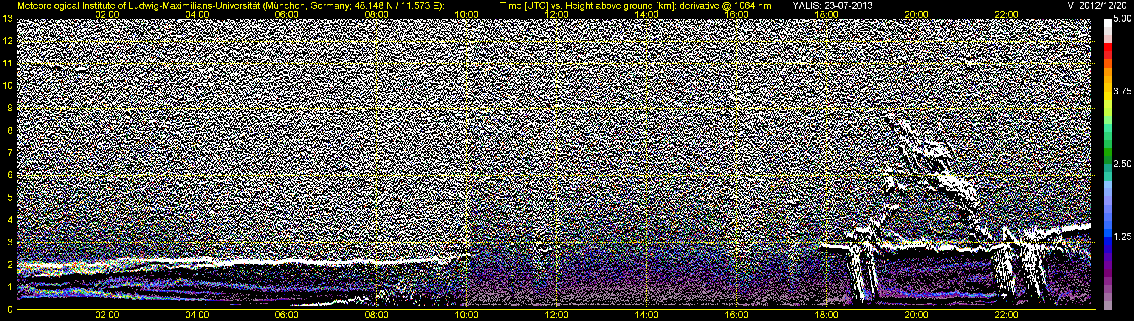Click the 10:00 label on the bottom time axis
The height and width of the screenshot is (321, 1134).
click(x=466, y=315)
